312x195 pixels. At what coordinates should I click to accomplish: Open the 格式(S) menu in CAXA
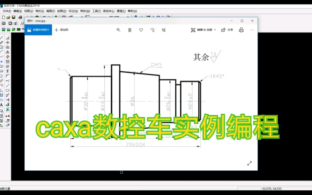coord(39,11)
